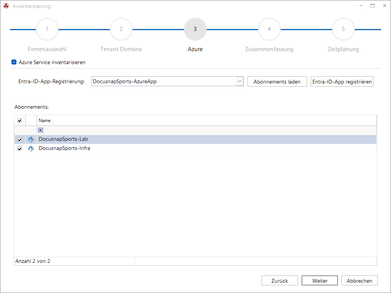The height and width of the screenshot is (293, 391).
Task: Click the Abbrechen button
Action: pos(359,280)
